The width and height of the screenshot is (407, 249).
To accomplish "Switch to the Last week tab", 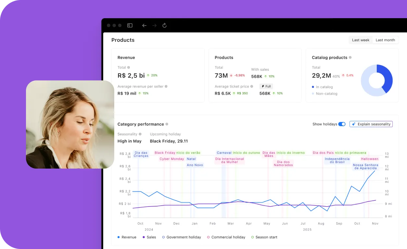I will pos(361,40).
